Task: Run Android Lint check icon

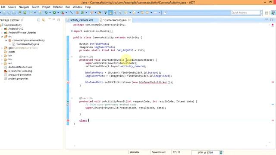Action: 31,12
